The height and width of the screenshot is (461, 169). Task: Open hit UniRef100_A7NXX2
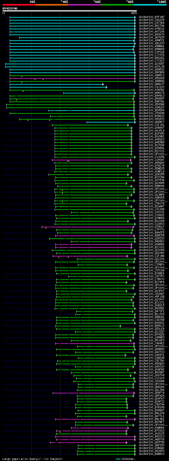[x=152, y=29]
